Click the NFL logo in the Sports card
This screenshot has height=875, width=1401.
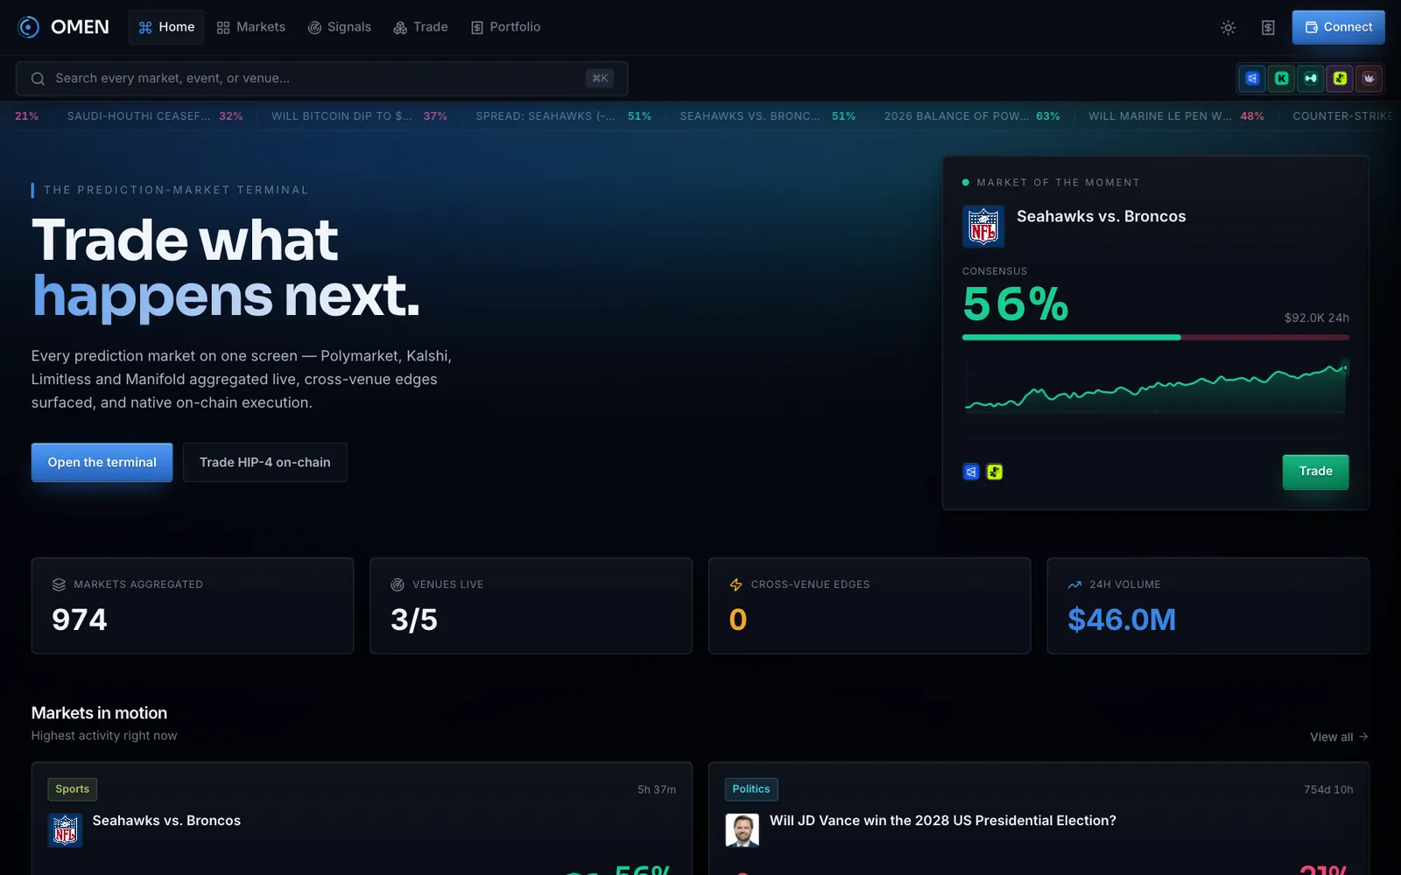pyautogui.click(x=66, y=829)
